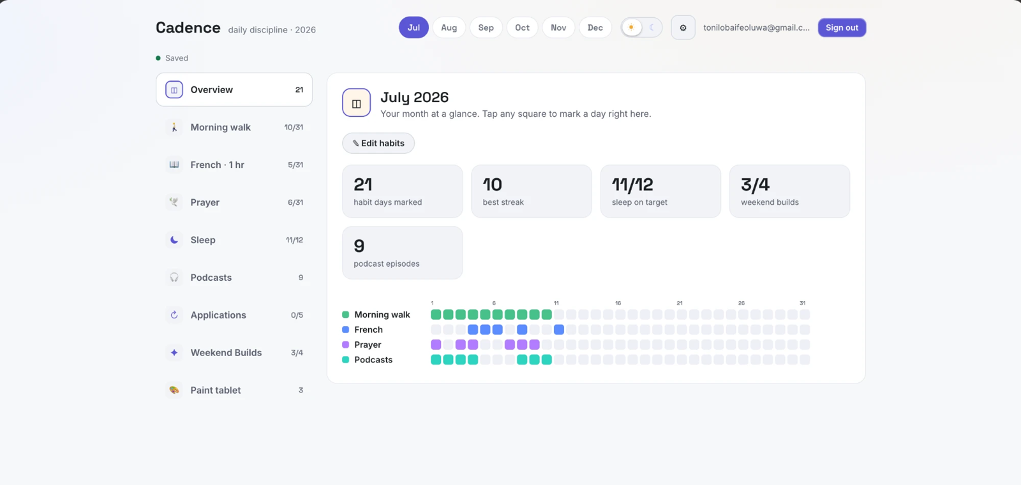The width and height of the screenshot is (1021, 485).
Task: Click the 'Saved' status indicator
Action: (172, 58)
